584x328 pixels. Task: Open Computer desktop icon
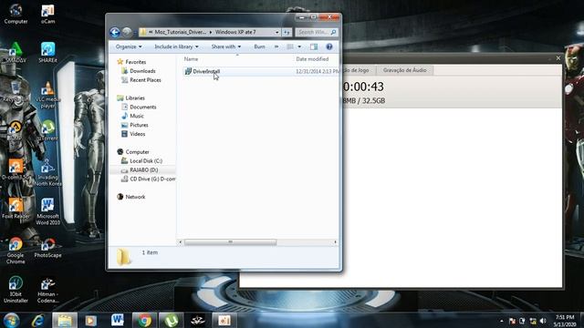16,14
